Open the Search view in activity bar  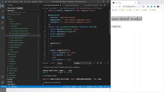(3, 11)
